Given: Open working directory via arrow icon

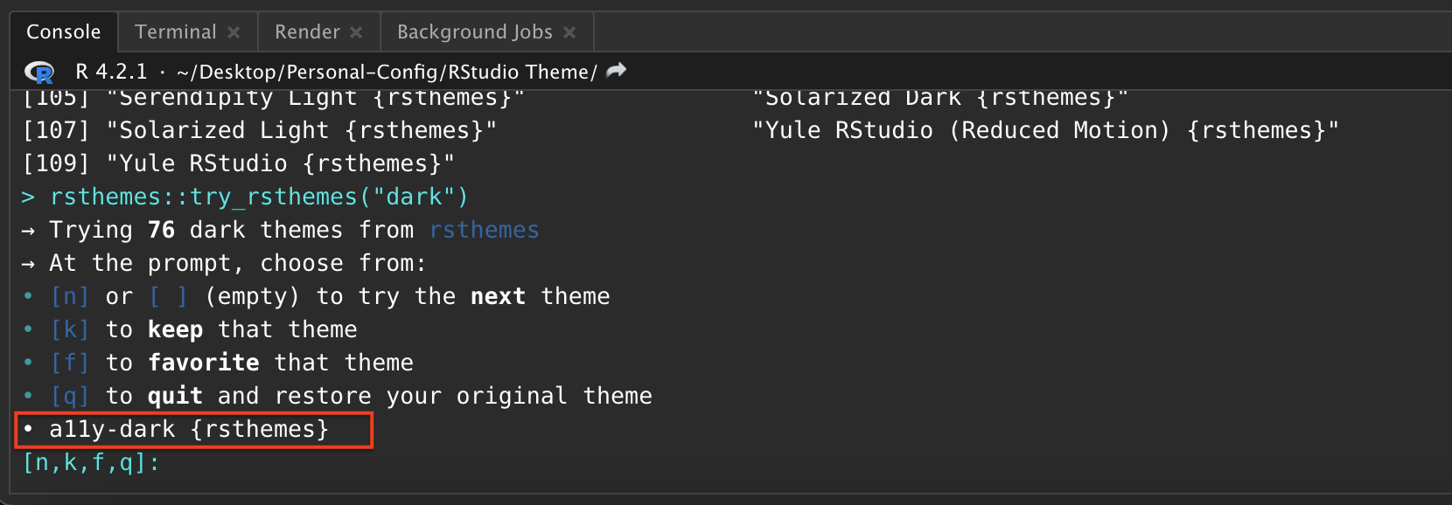Looking at the screenshot, I should pos(617,70).
